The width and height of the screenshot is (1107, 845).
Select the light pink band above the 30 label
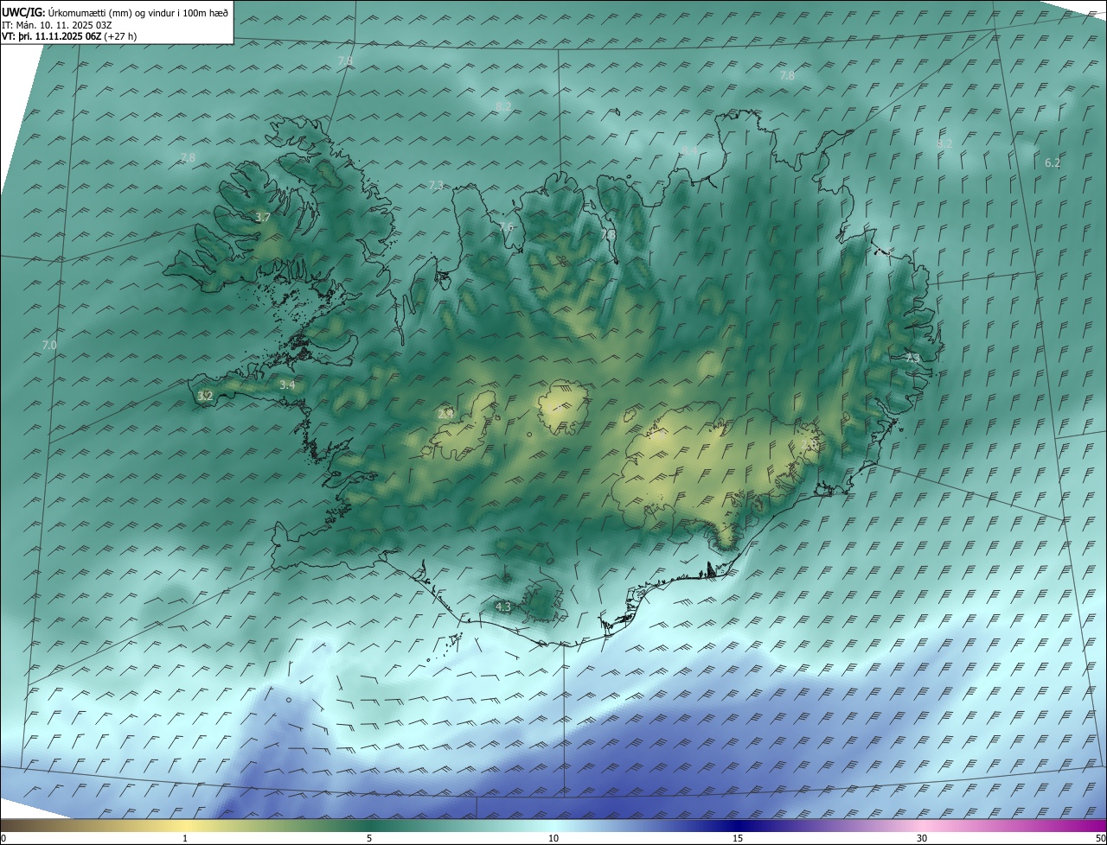(922, 825)
